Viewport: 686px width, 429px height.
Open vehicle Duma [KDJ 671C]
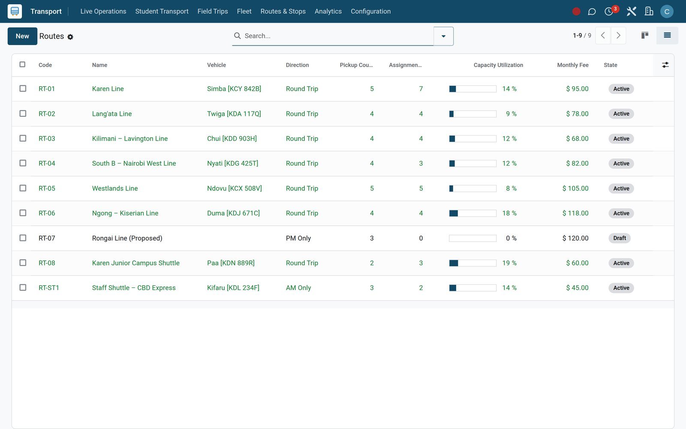[x=233, y=213]
